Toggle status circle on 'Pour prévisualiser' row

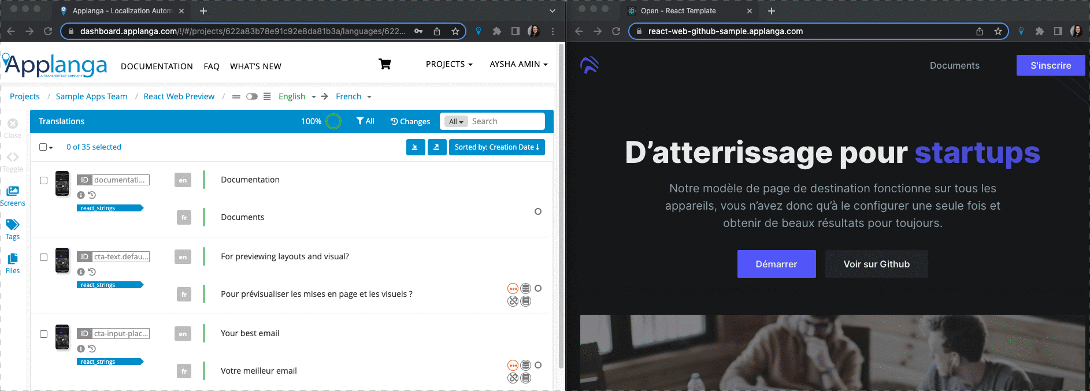tap(538, 288)
